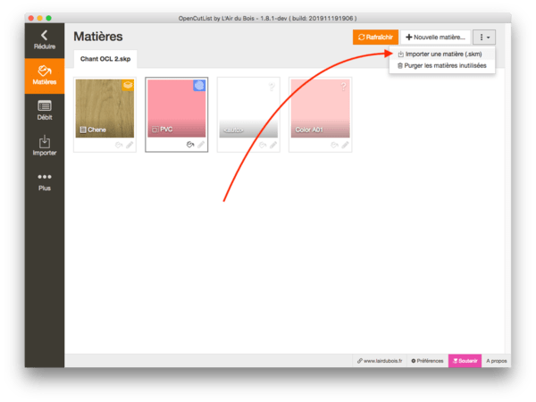This screenshot has height=402, width=536.
Task: Click the paint icon under Color A01
Action: click(x=334, y=144)
